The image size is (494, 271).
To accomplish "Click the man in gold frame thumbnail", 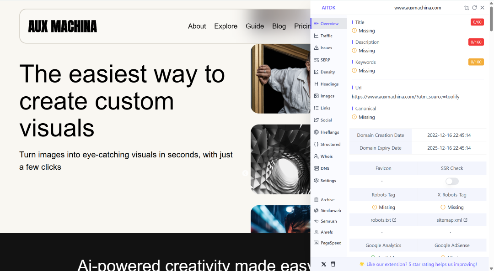I will click(280, 78).
